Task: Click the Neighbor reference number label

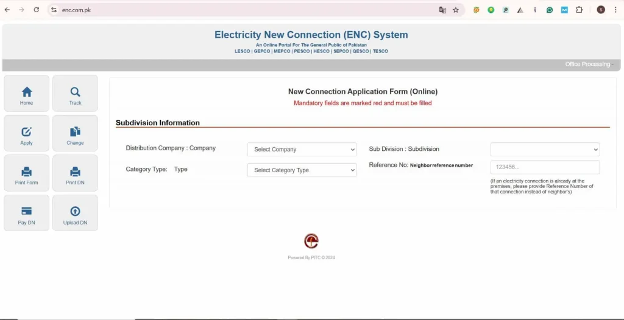Action: click(x=441, y=165)
